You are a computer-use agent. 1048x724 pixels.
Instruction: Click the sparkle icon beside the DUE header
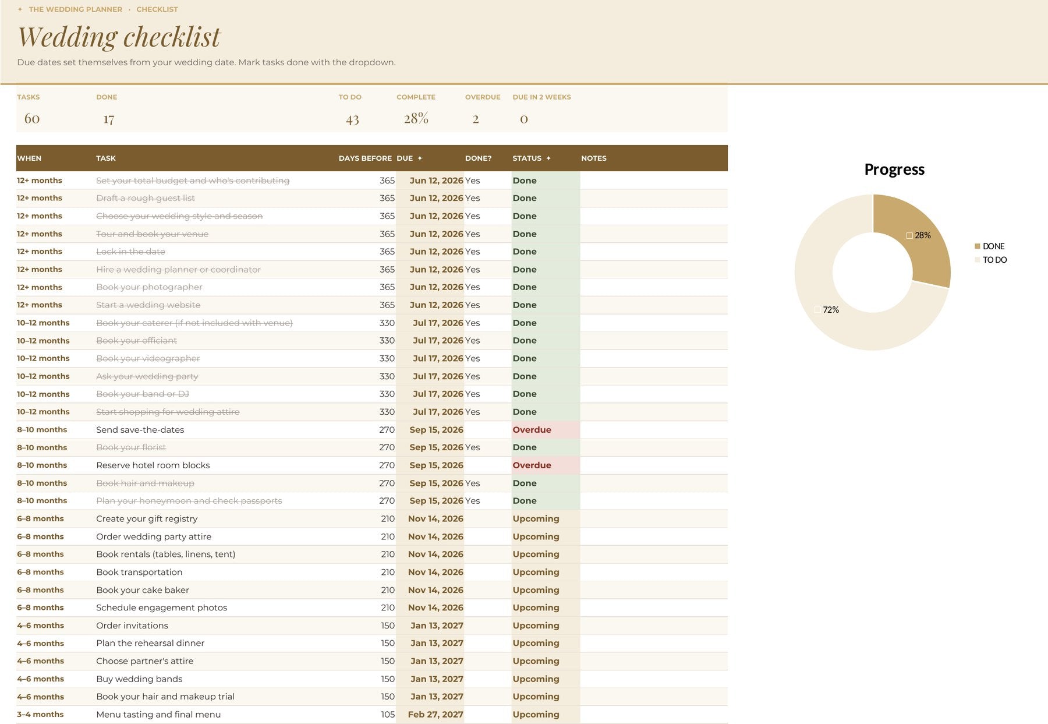click(420, 158)
